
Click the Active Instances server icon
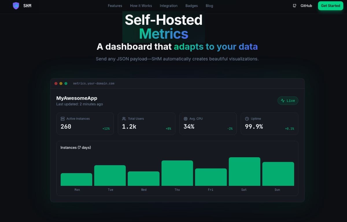(x=62, y=119)
